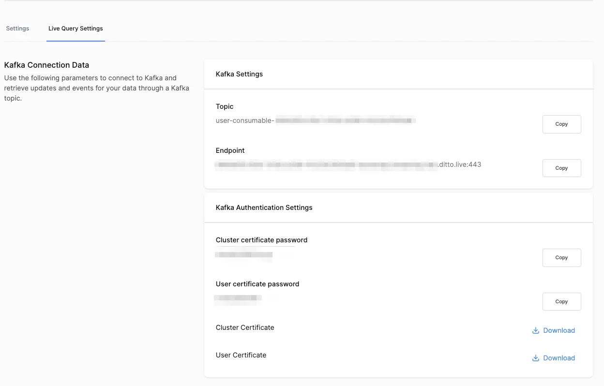Click the 'Cluster certificate password' label
The width and height of the screenshot is (604, 386).
point(262,240)
